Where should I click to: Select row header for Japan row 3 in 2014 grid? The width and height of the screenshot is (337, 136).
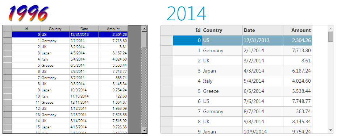(x=167, y=71)
